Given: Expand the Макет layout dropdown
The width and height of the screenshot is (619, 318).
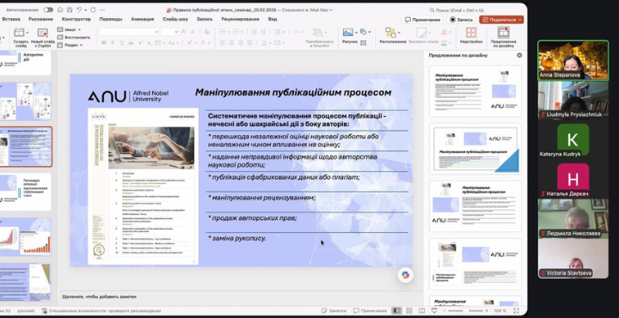Looking at the screenshot, I should pos(69,29).
